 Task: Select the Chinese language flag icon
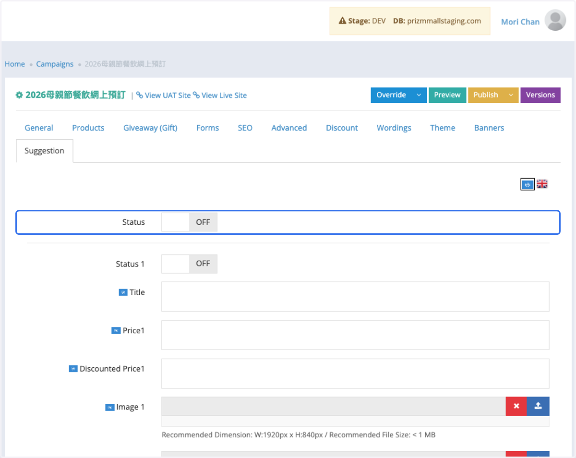[x=528, y=184]
